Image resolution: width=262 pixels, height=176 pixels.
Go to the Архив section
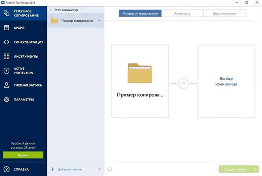pos(19,28)
